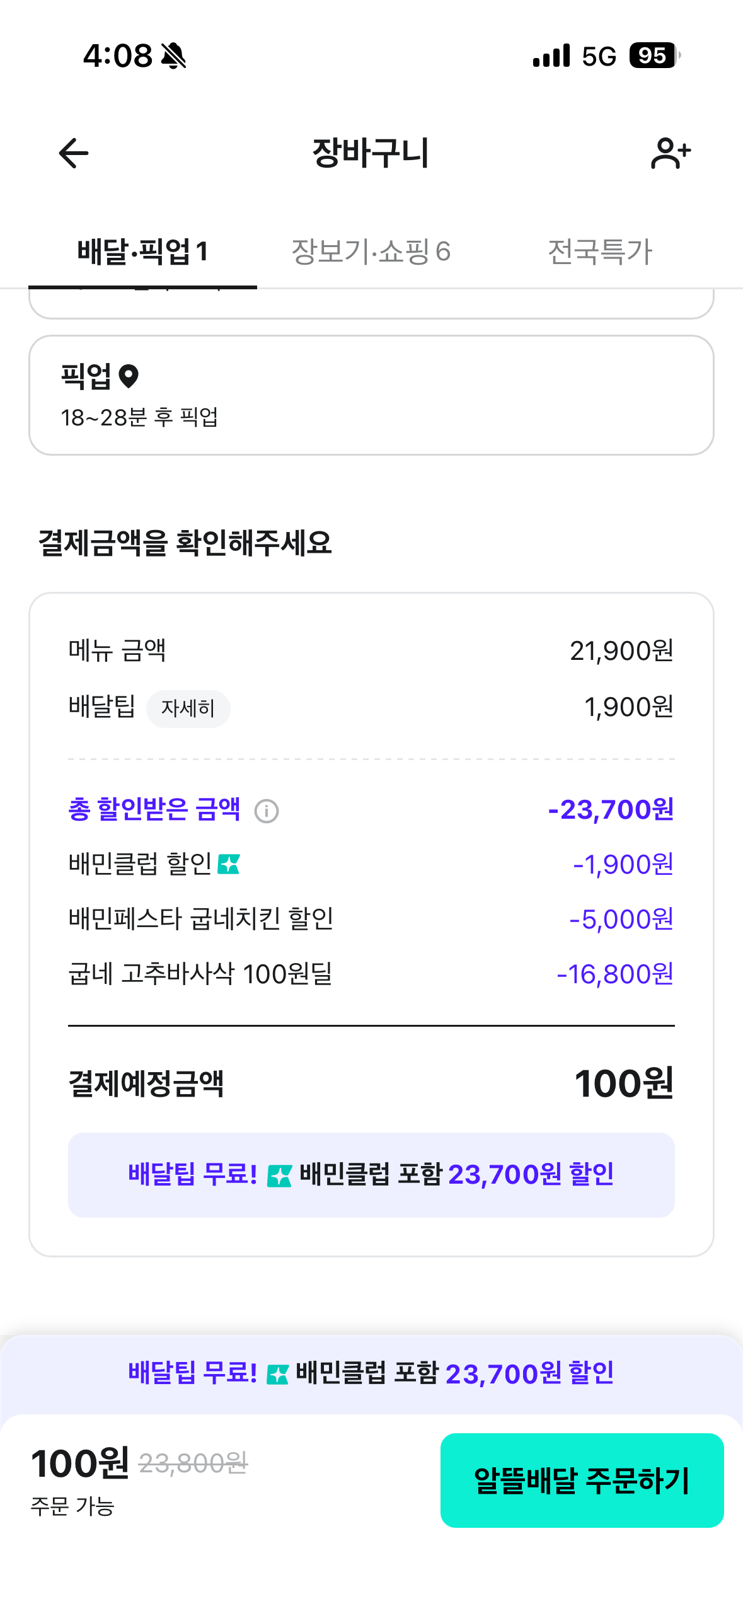Image resolution: width=743 pixels, height=1611 pixels.
Task: Tap the 배민클럽 star badge beside 배민클럽 할인
Action: (x=228, y=864)
